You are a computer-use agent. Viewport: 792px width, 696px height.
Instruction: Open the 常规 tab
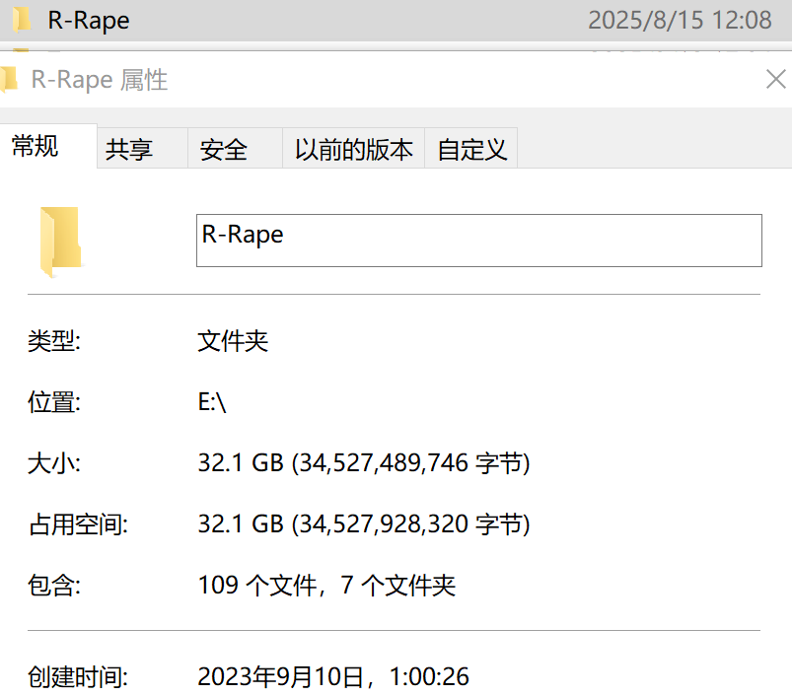tap(47, 146)
